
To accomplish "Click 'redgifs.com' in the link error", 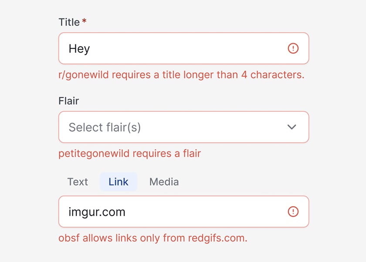I will point(217,238).
